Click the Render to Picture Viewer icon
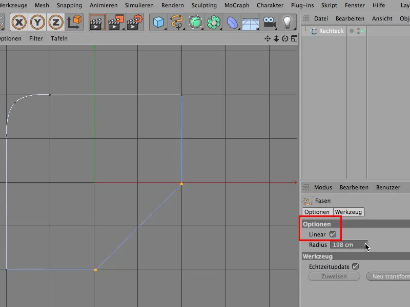Image resolution: width=410 pixels, height=307 pixels. point(115,22)
